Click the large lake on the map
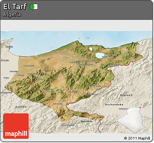Screen dimensions: 154x143 tap(100, 55)
